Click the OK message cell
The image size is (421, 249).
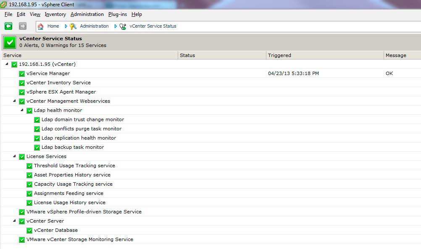pyautogui.click(x=389, y=73)
